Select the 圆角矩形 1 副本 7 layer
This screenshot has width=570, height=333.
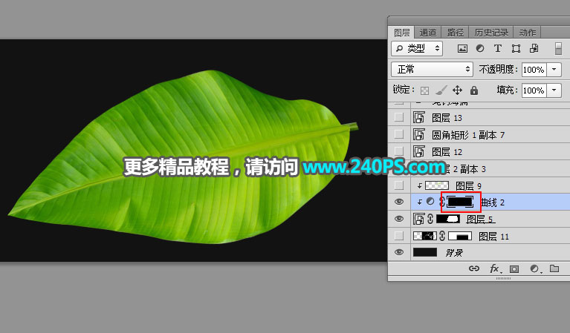click(468, 134)
